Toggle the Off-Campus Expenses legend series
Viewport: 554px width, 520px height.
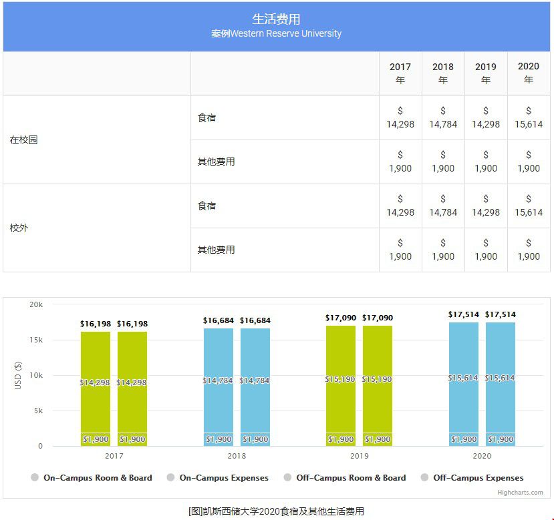tap(472, 478)
